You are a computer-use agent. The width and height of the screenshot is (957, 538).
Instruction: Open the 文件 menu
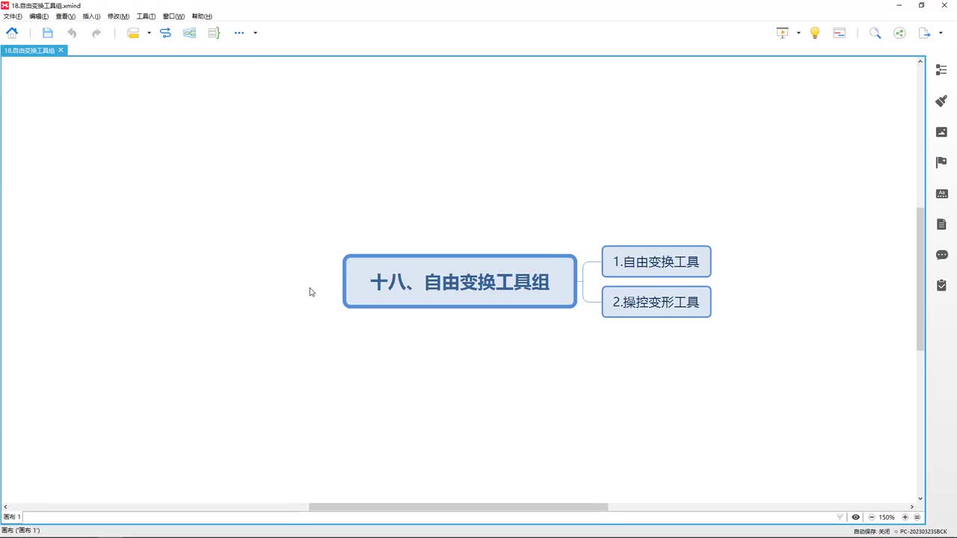(13, 16)
